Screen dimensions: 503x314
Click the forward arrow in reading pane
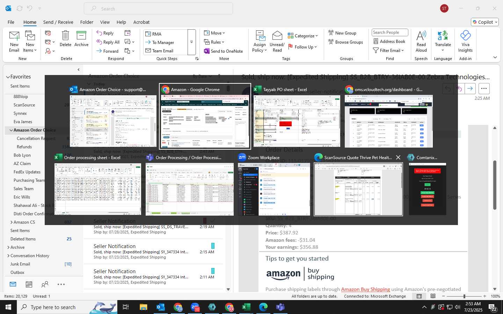[470, 89]
